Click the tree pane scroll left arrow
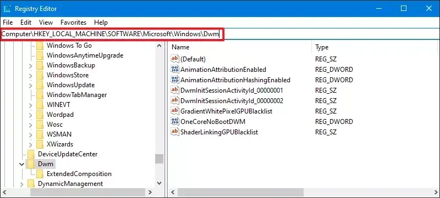This screenshot has height=198, width=440. 5,192
